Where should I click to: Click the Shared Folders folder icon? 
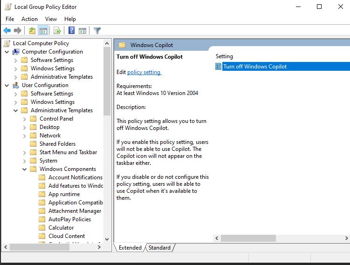[x=33, y=144]
